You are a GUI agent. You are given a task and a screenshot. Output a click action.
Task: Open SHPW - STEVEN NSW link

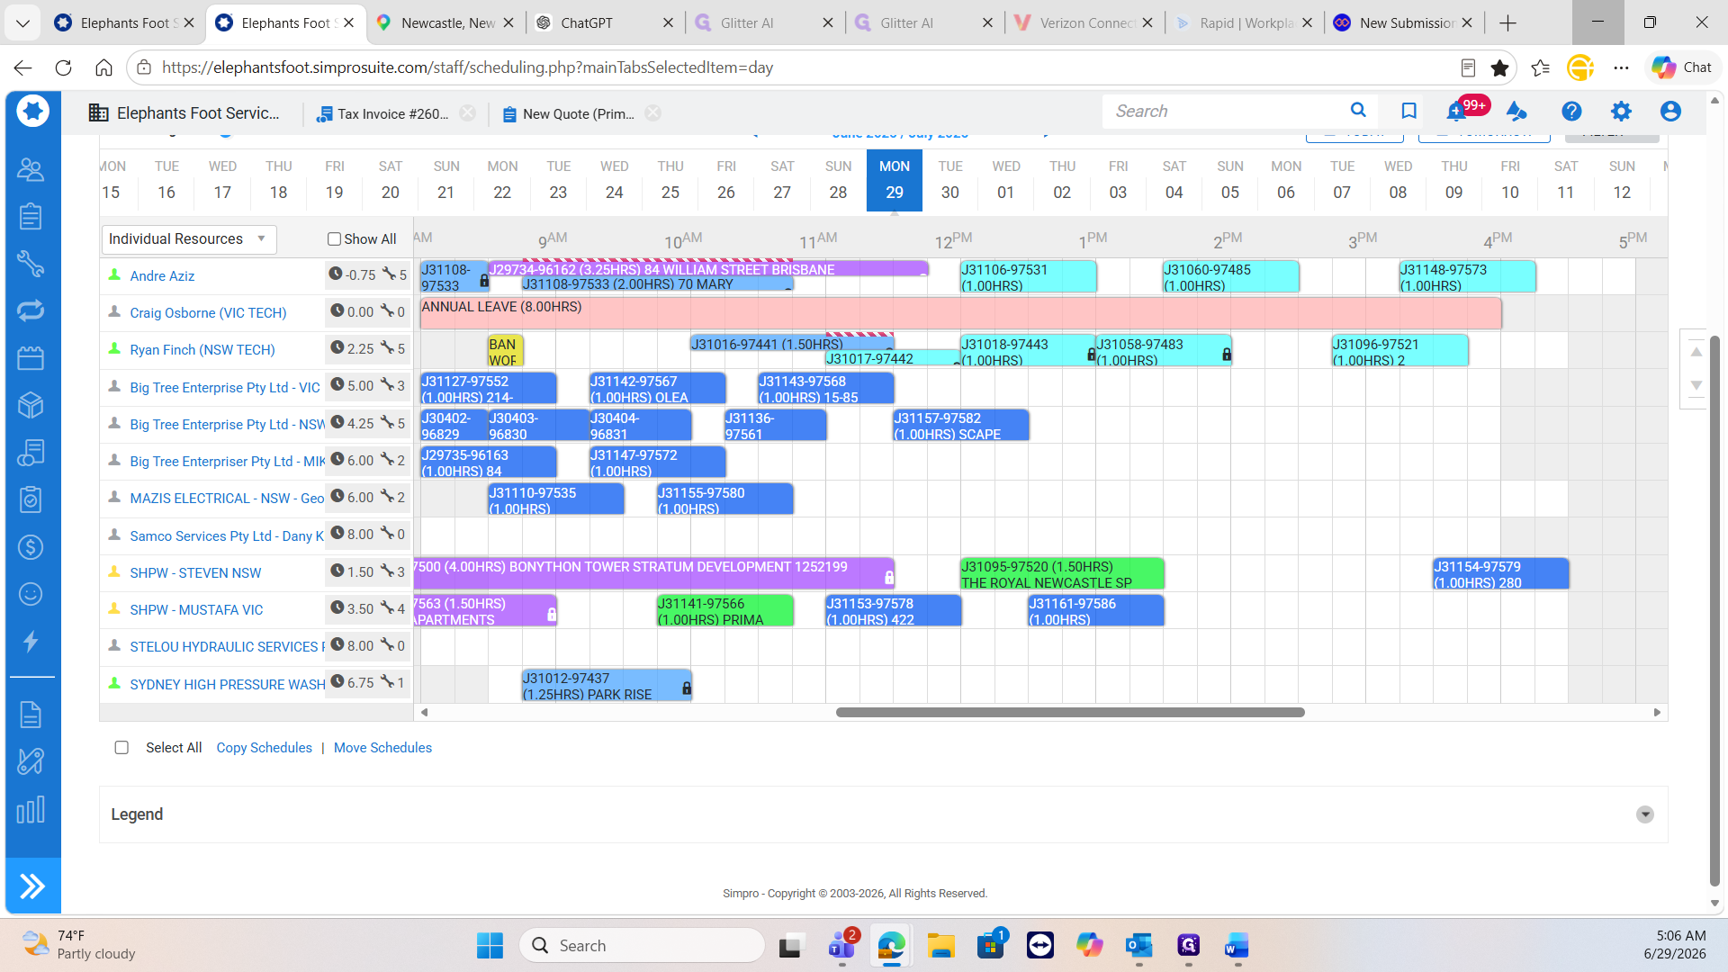195,573
